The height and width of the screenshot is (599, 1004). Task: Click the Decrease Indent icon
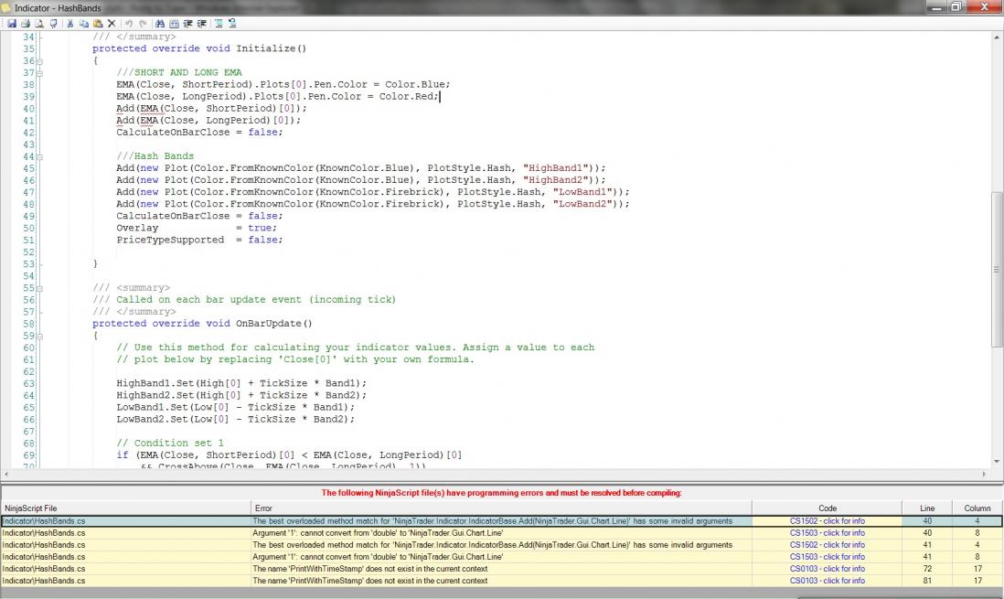202,24
